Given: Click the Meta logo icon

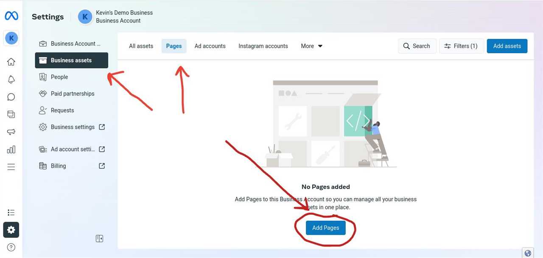Looking at the screenshot, I should (x=11, y=16).
